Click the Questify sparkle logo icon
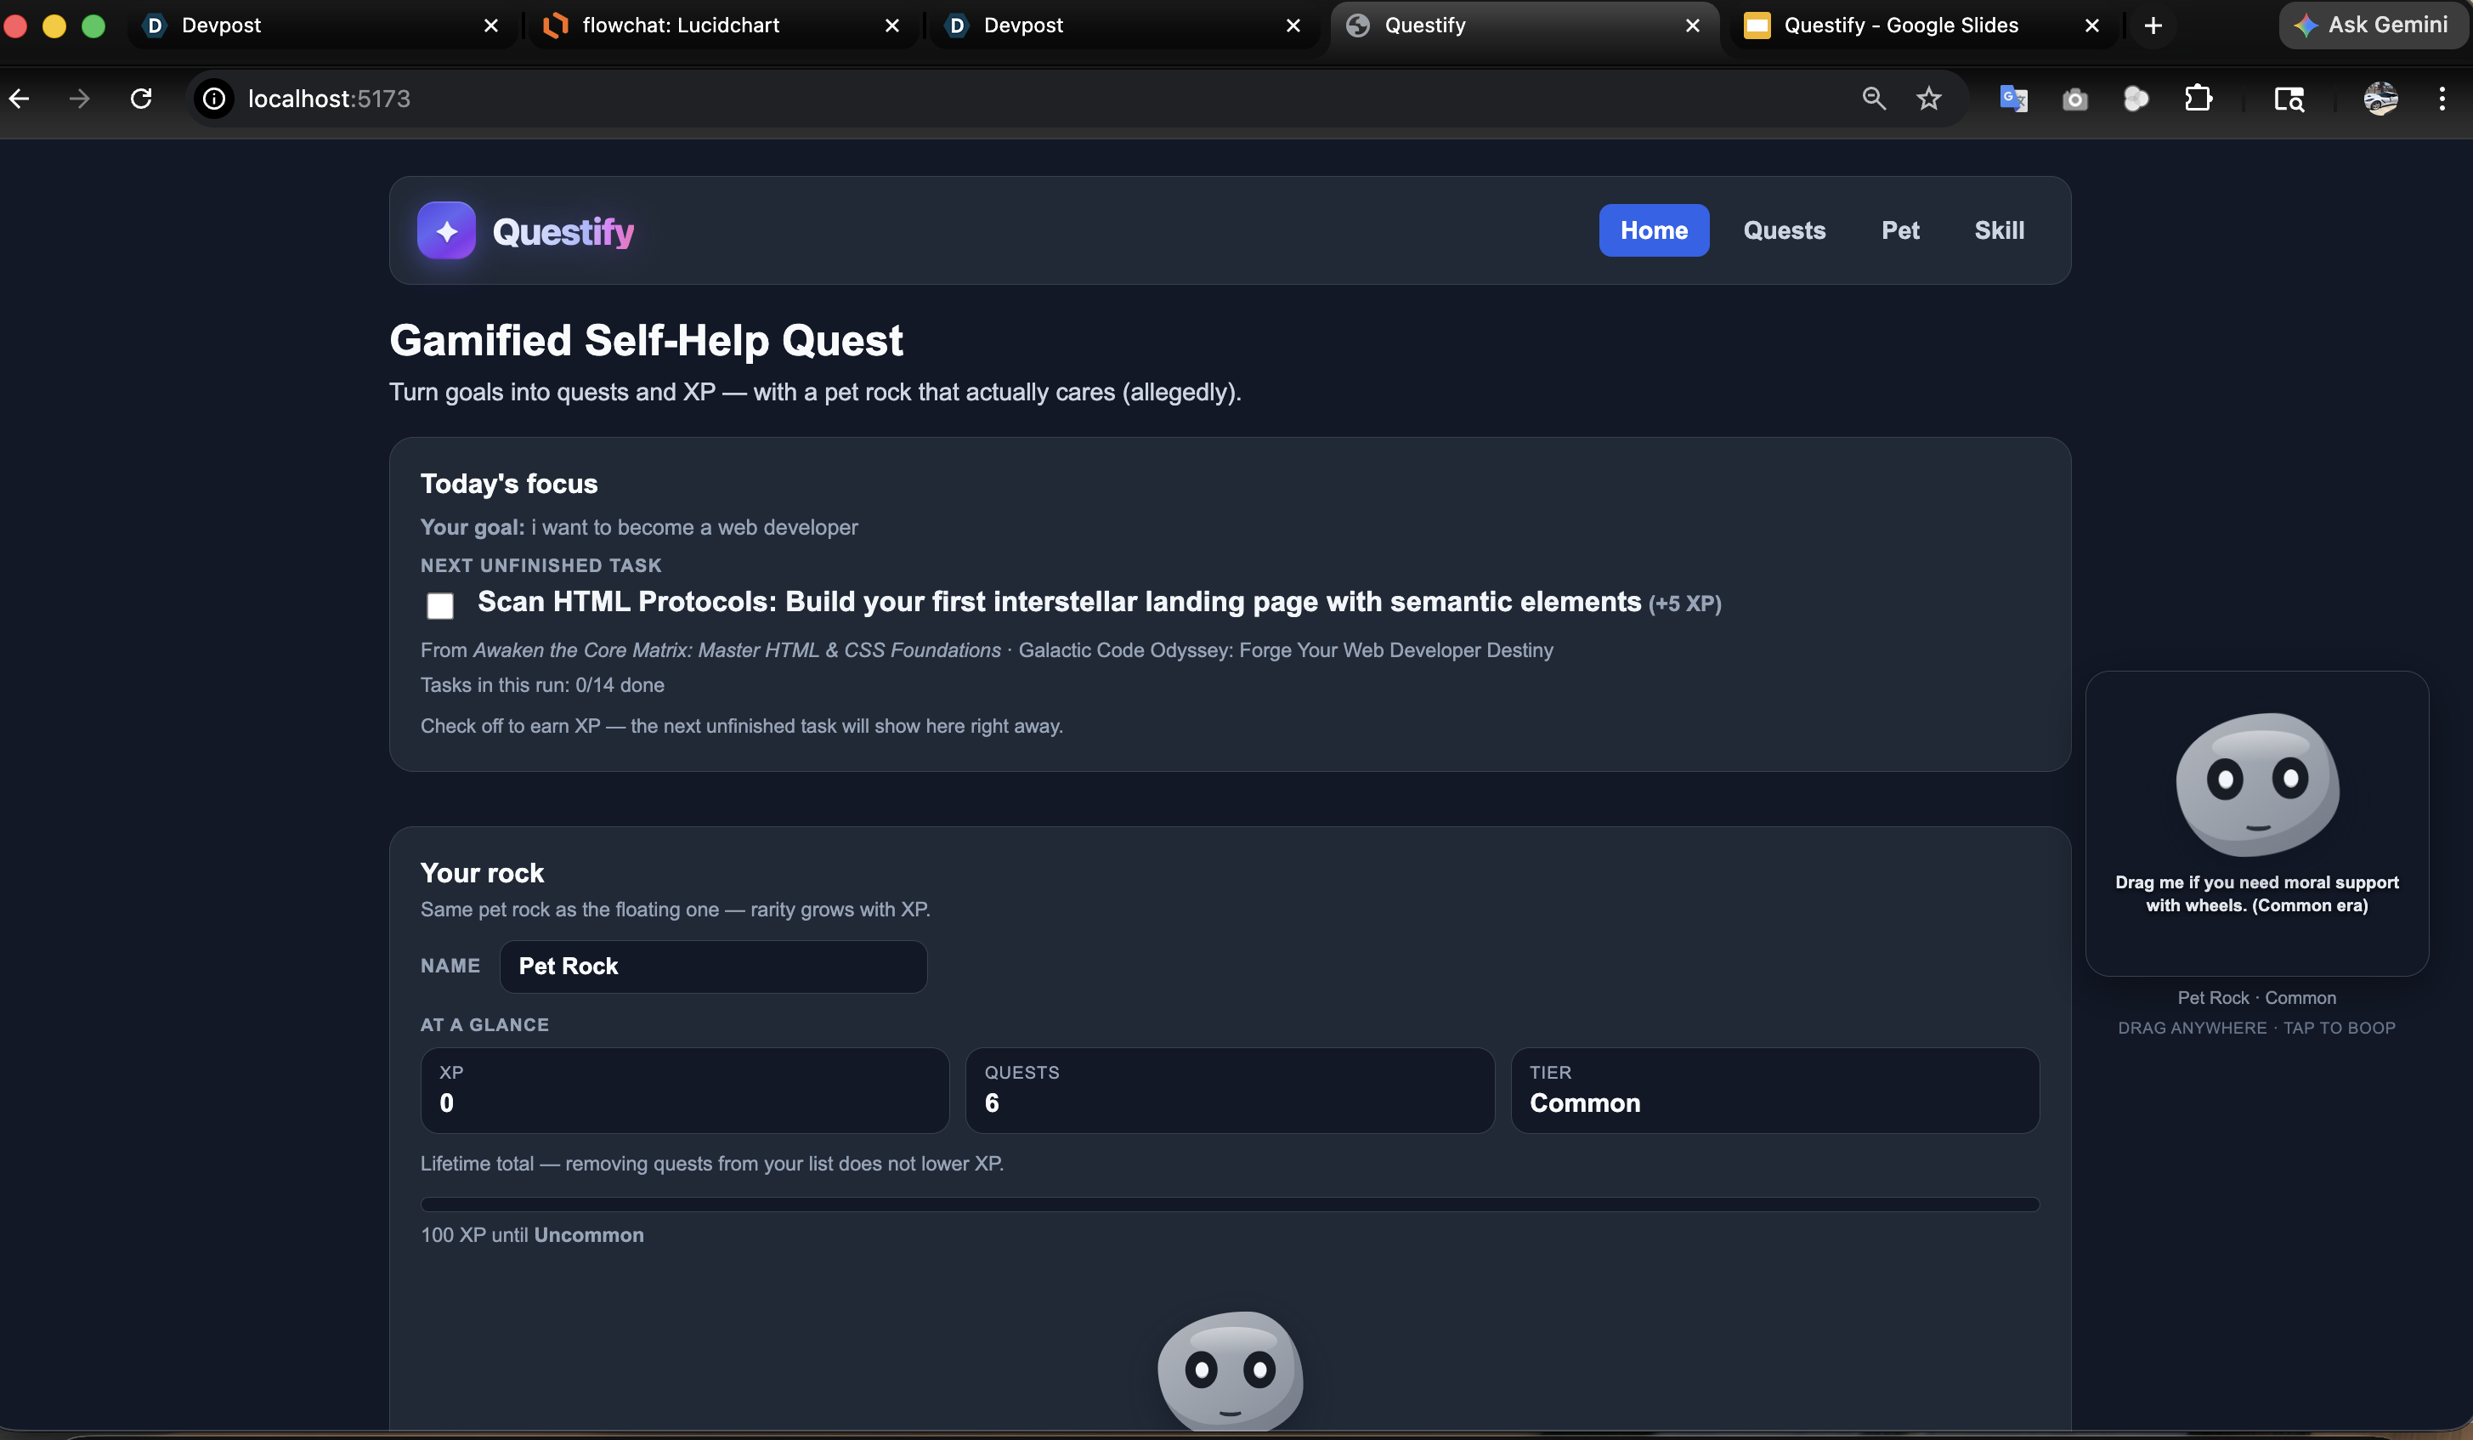Screen dimensions: 2473x1440 click(x=446, y=230)
